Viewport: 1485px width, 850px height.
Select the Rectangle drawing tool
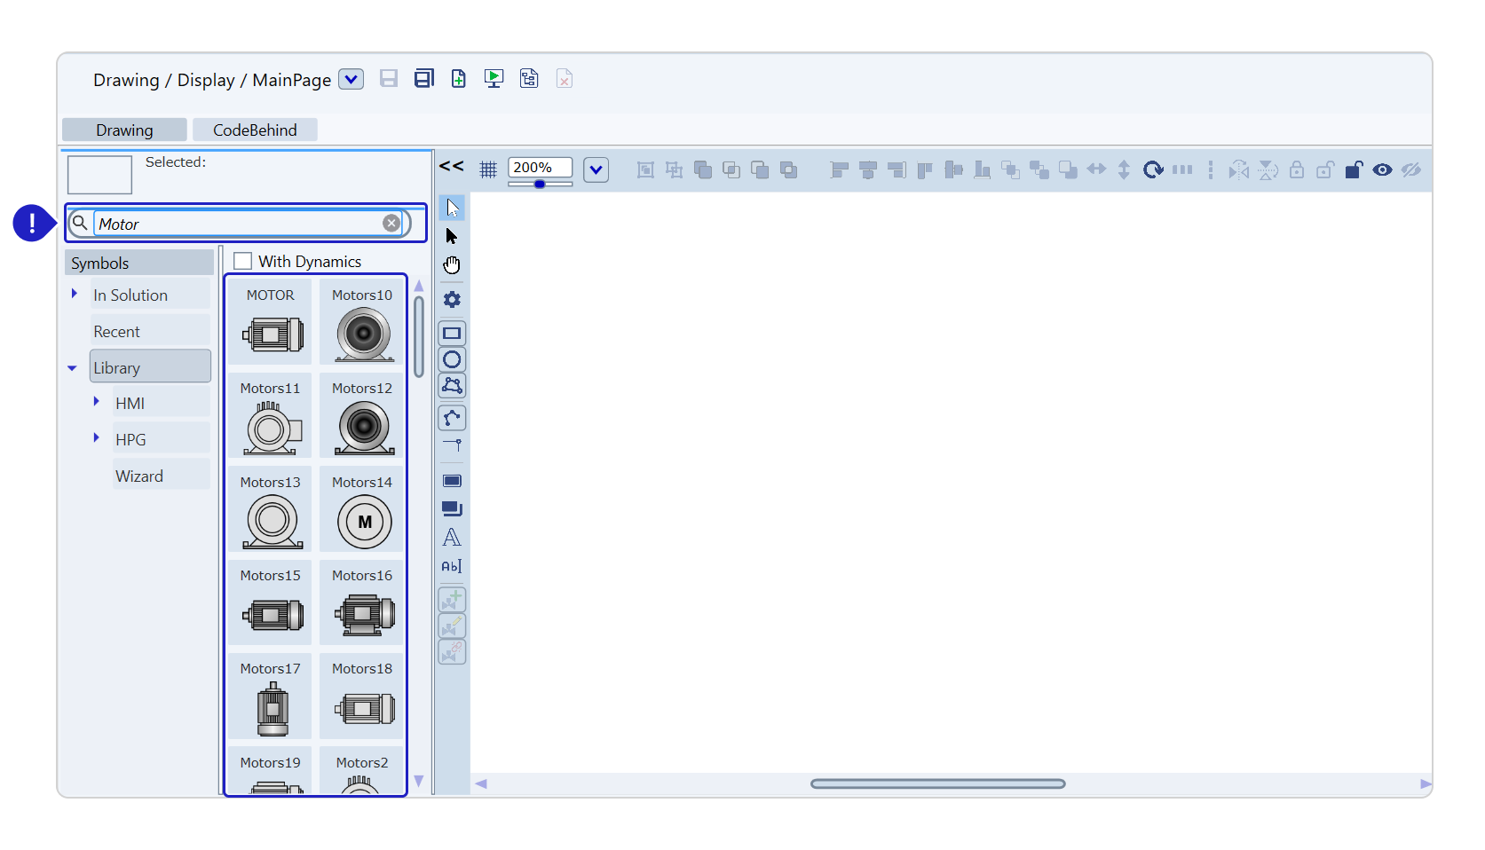tap(452, 334)
